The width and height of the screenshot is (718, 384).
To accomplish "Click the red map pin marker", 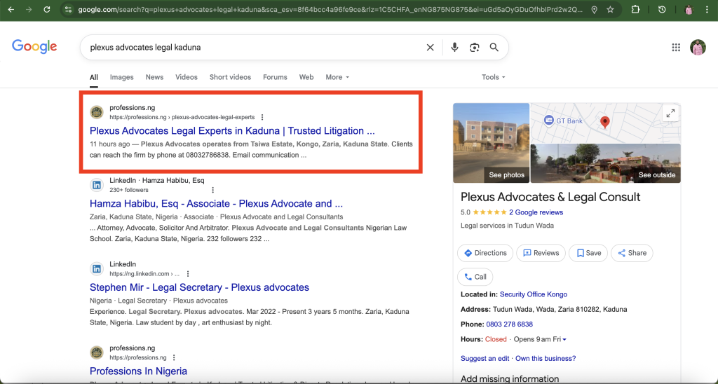I will point(605,122).
